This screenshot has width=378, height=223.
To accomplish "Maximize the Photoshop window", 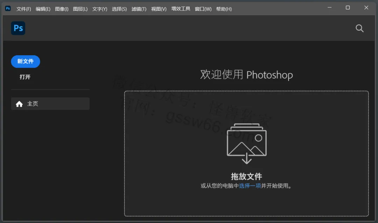I will point(348,8).
